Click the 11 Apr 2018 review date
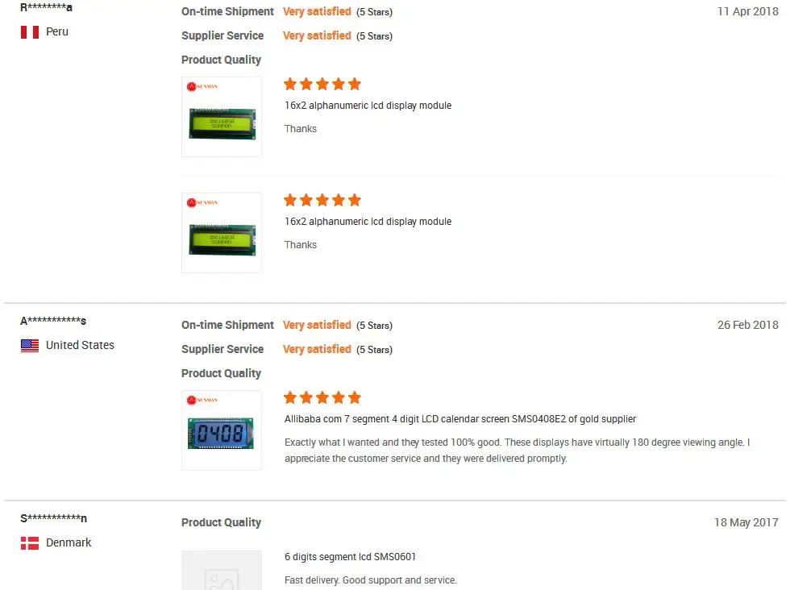Viewport: 790px width, 590px height. pyautogui.click(x=748, y=11)
